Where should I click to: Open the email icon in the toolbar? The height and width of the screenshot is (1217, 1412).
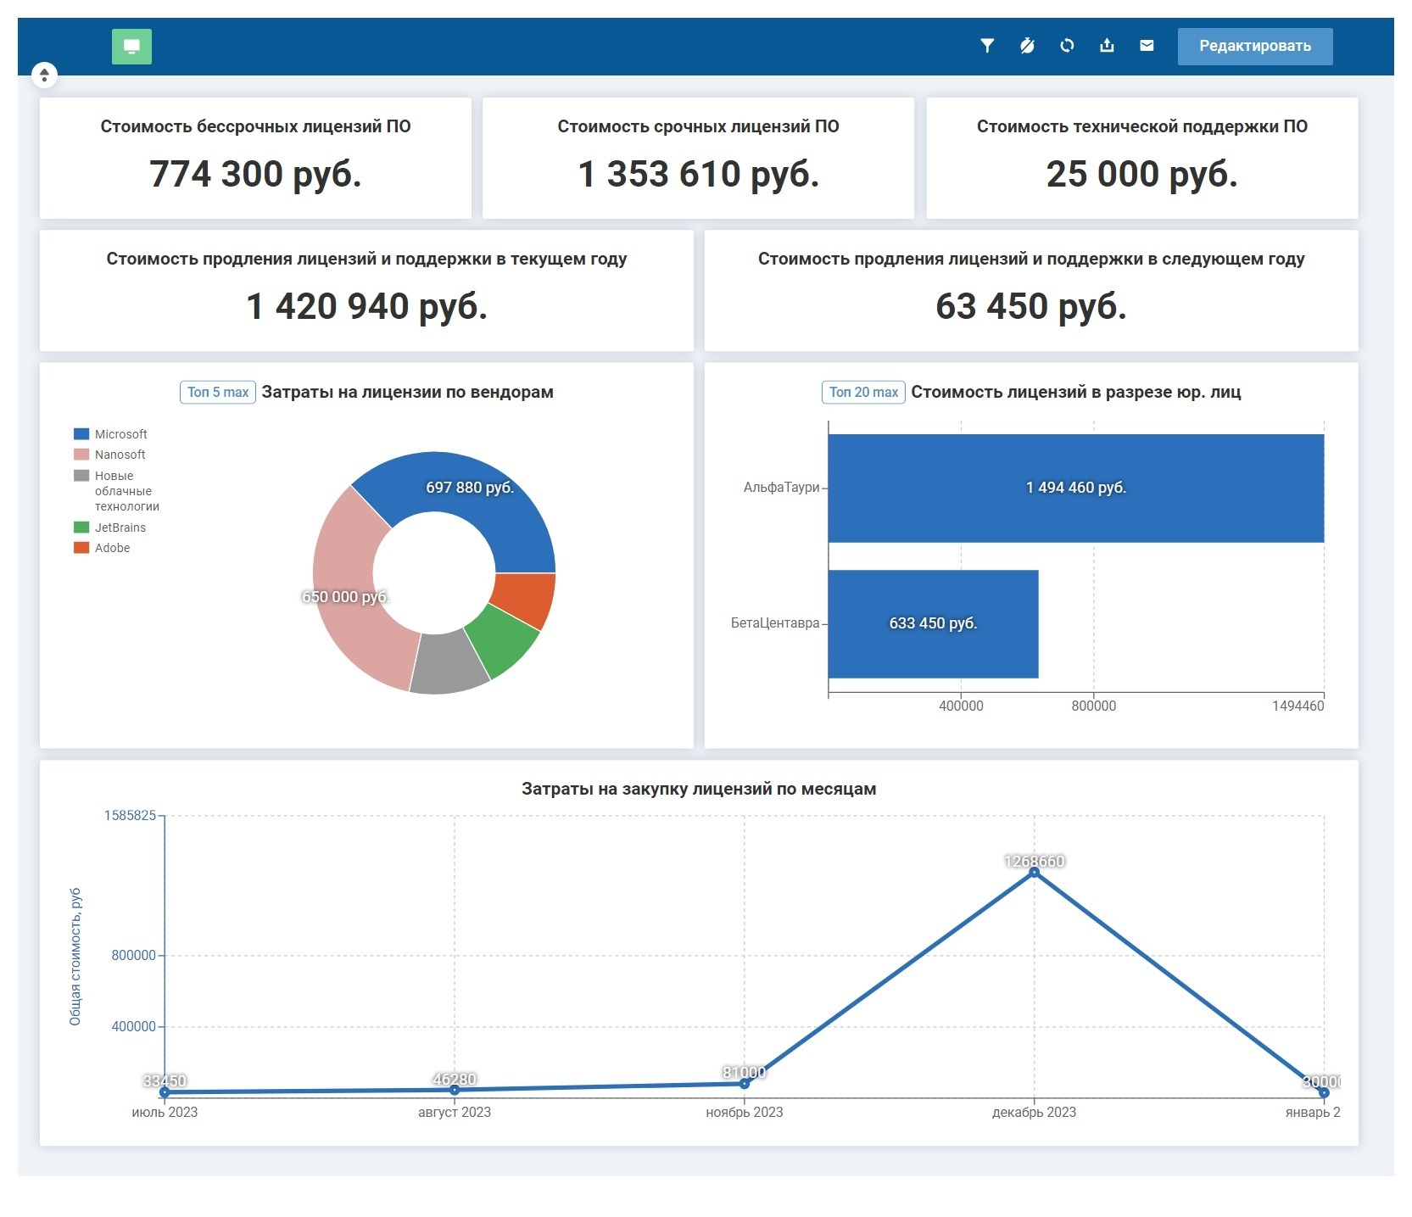(x=1147, y=47)
